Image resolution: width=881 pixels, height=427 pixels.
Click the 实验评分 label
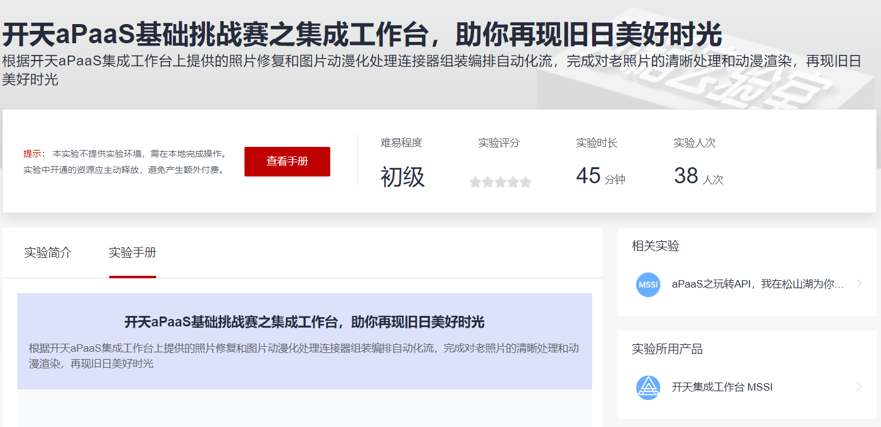(499, 143)
